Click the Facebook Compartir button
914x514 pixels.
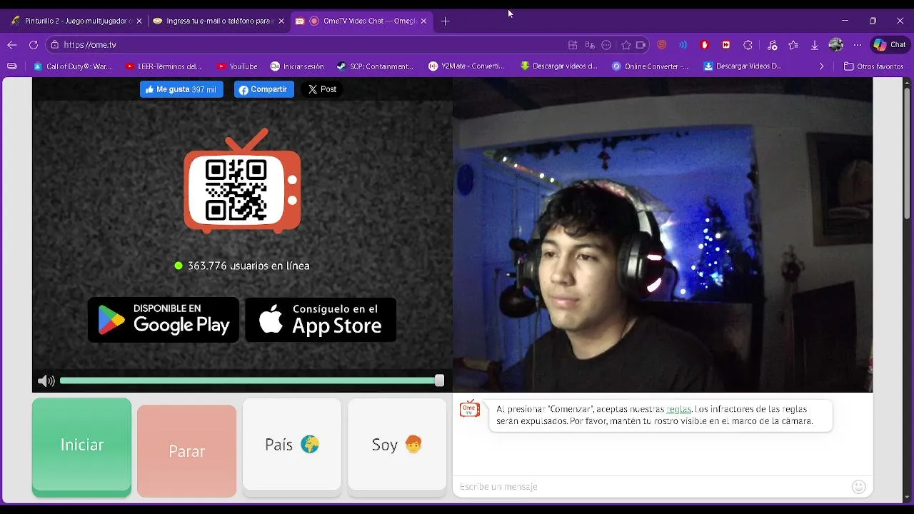pos(263,89)
